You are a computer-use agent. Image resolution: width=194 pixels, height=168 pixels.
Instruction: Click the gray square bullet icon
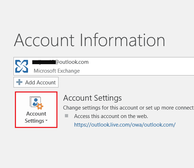[x=67, y=116]
